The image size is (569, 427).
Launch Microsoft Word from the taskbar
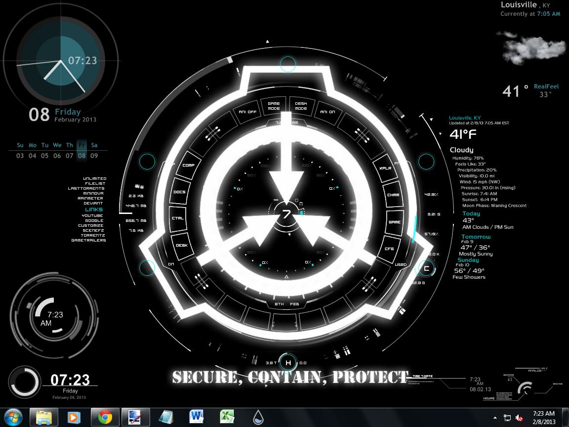click(196, 418)
